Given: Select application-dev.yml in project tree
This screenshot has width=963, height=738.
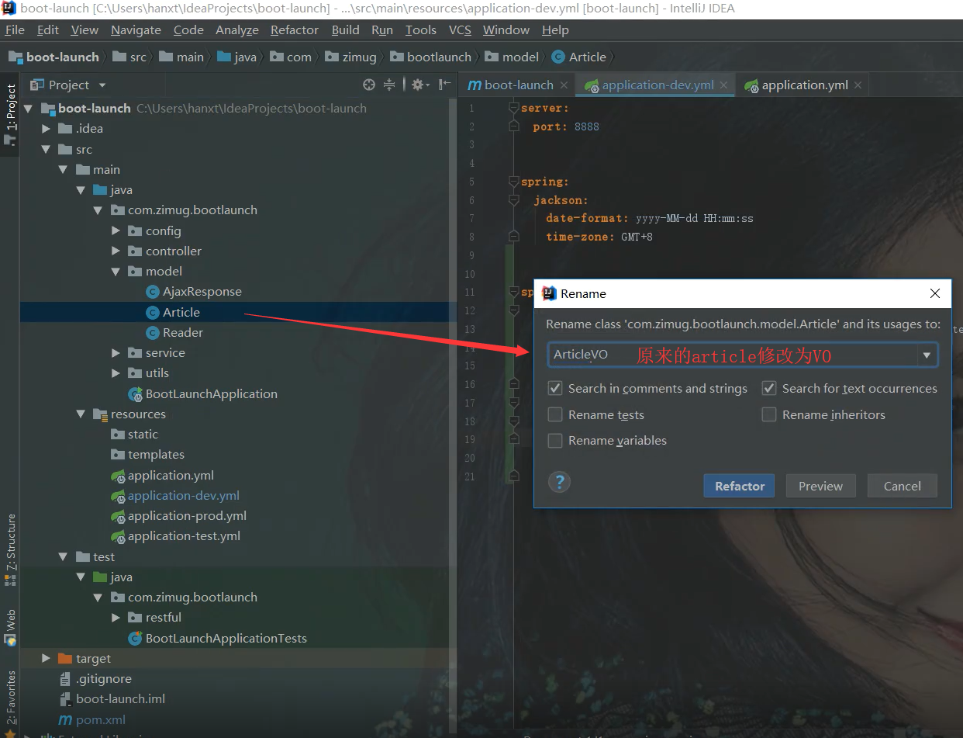Looking at the screenshot, I should pos(183,495).
